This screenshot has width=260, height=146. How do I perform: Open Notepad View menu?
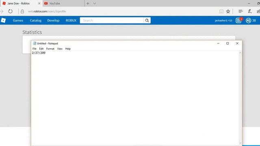(60, 49)
